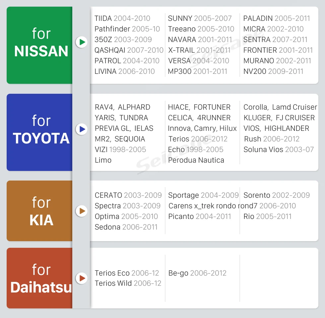This screenshot has width=325, height=318.
Task: Click 'Innova, Camry, Hilux' line
Action: [x=202, y=128]
